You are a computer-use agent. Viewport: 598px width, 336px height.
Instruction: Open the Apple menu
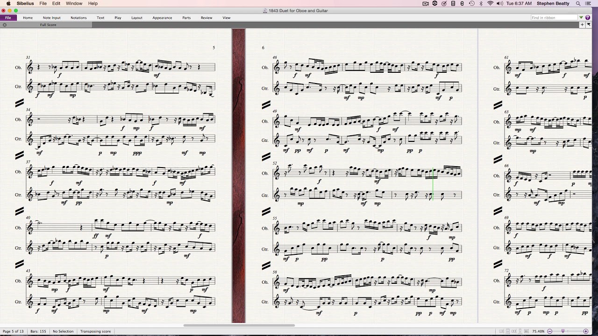pos(8,3)
